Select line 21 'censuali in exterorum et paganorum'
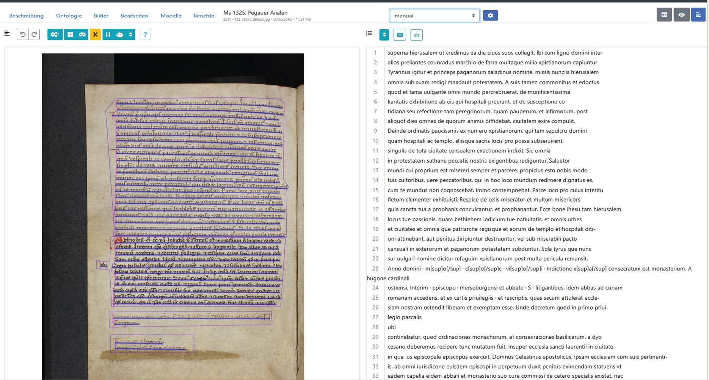Viewport: 709px width, 380px height. [489, 249]
